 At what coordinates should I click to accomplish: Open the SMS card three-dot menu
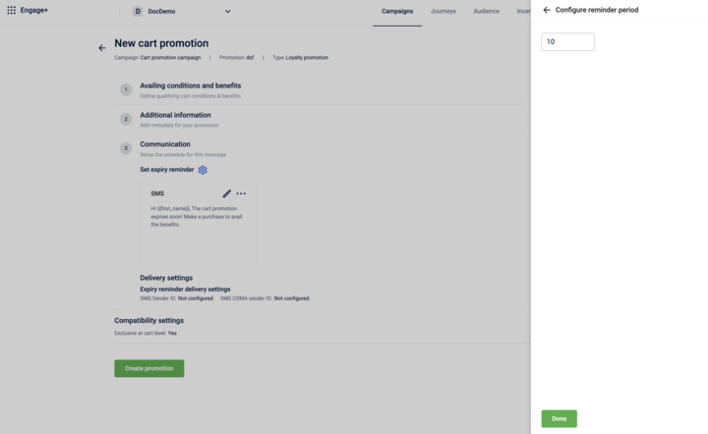tap(241, 193)
